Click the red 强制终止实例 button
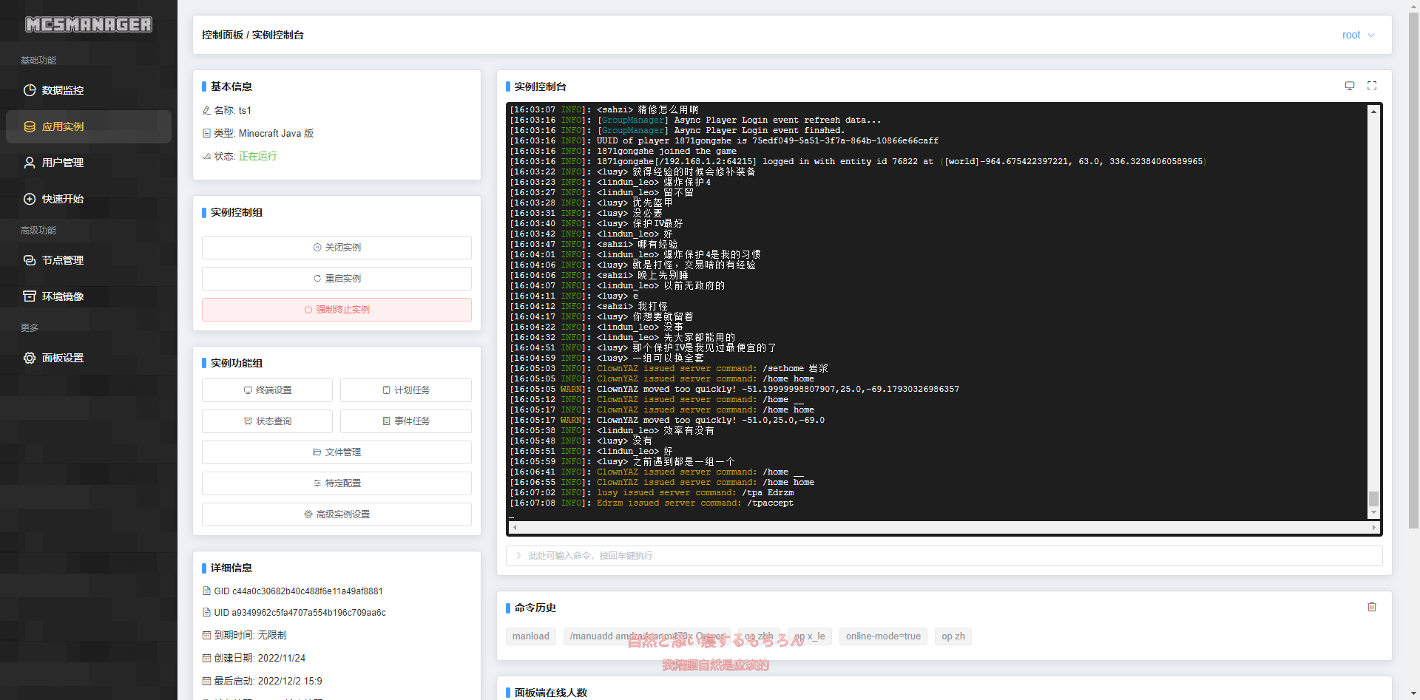This screenshot has width=1420, height=700. click(x=337, y=310)
